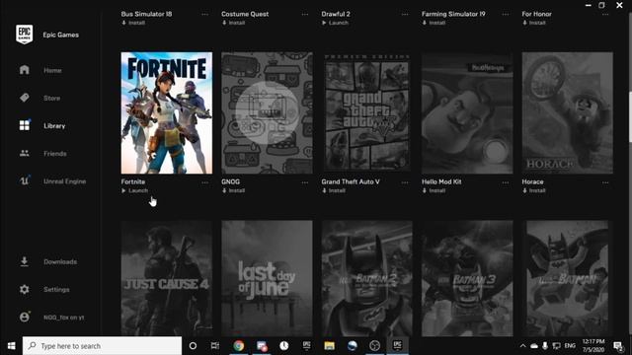Open Task View icon in taskbar
This screenshot has width=632, height=355.
pos(215,346)
